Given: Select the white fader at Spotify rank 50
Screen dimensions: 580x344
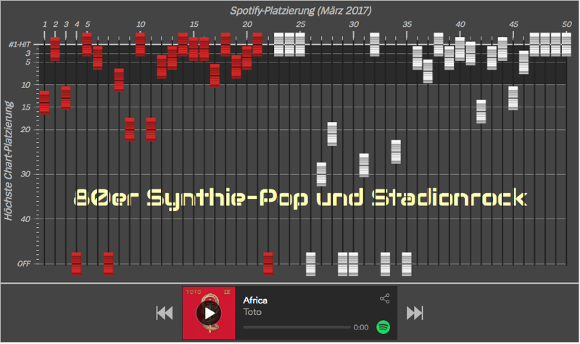Looking at the screenshot, I should coord(567,44).
